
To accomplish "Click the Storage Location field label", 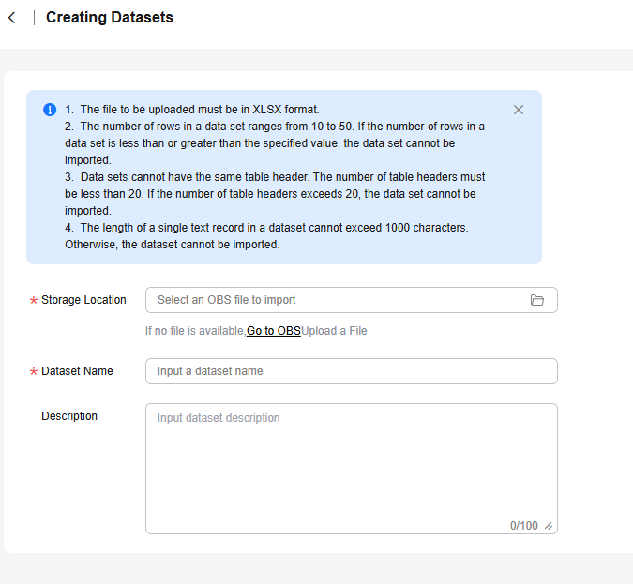I will click(x=83, y=300).
